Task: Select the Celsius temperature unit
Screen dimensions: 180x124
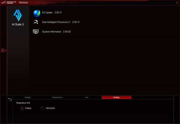Action: (22, 108)
